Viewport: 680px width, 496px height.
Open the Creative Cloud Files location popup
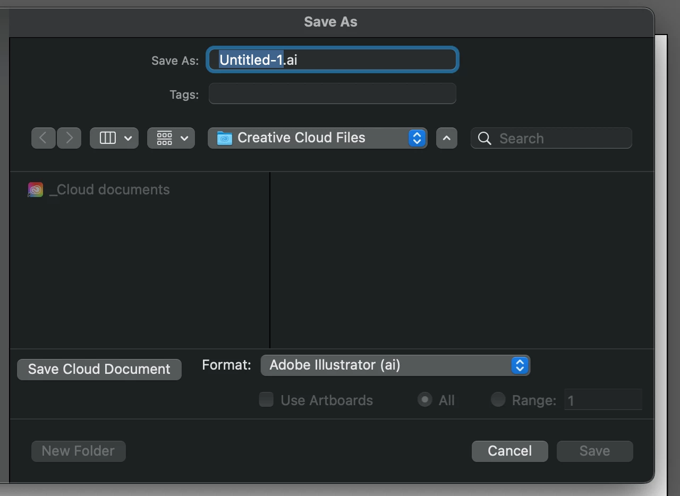pos(317,138)
